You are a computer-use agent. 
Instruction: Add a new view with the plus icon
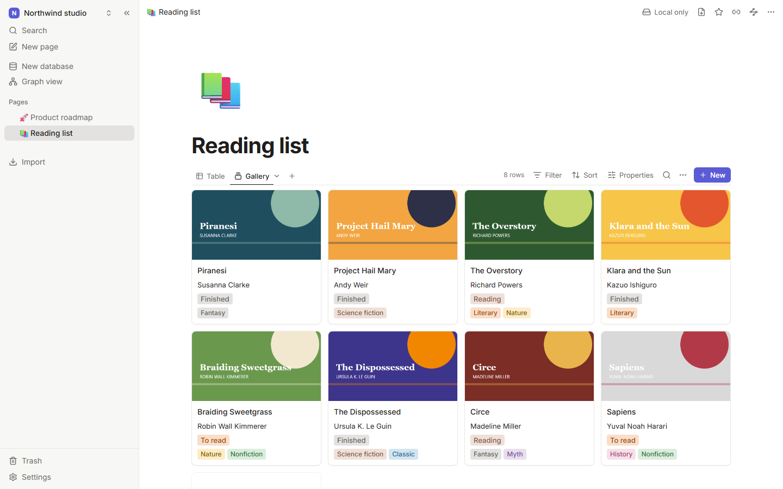point(292,176)
